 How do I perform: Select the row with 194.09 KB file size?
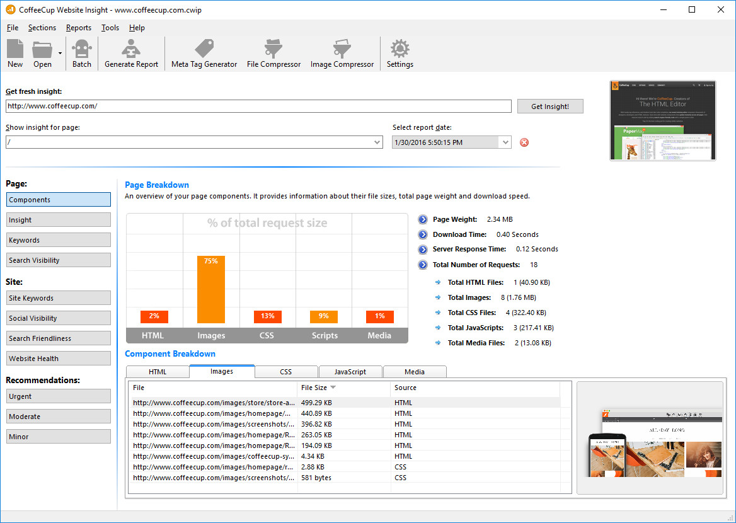[x=345, y=445]
